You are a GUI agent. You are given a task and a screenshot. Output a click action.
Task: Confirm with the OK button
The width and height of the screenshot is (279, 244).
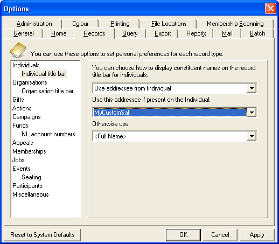[183, 235]
